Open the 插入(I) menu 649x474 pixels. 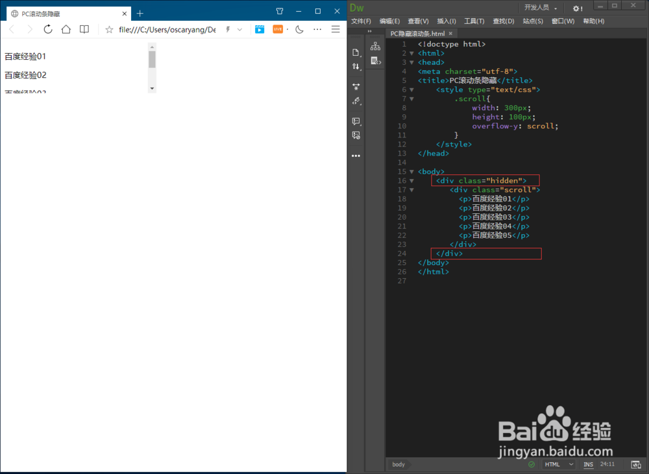(447, 21)
